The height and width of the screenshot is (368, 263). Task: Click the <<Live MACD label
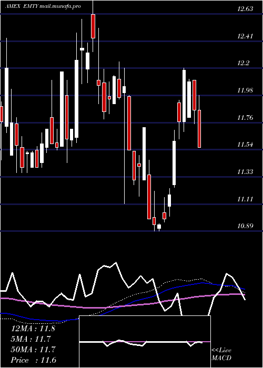tap(221, 354)
